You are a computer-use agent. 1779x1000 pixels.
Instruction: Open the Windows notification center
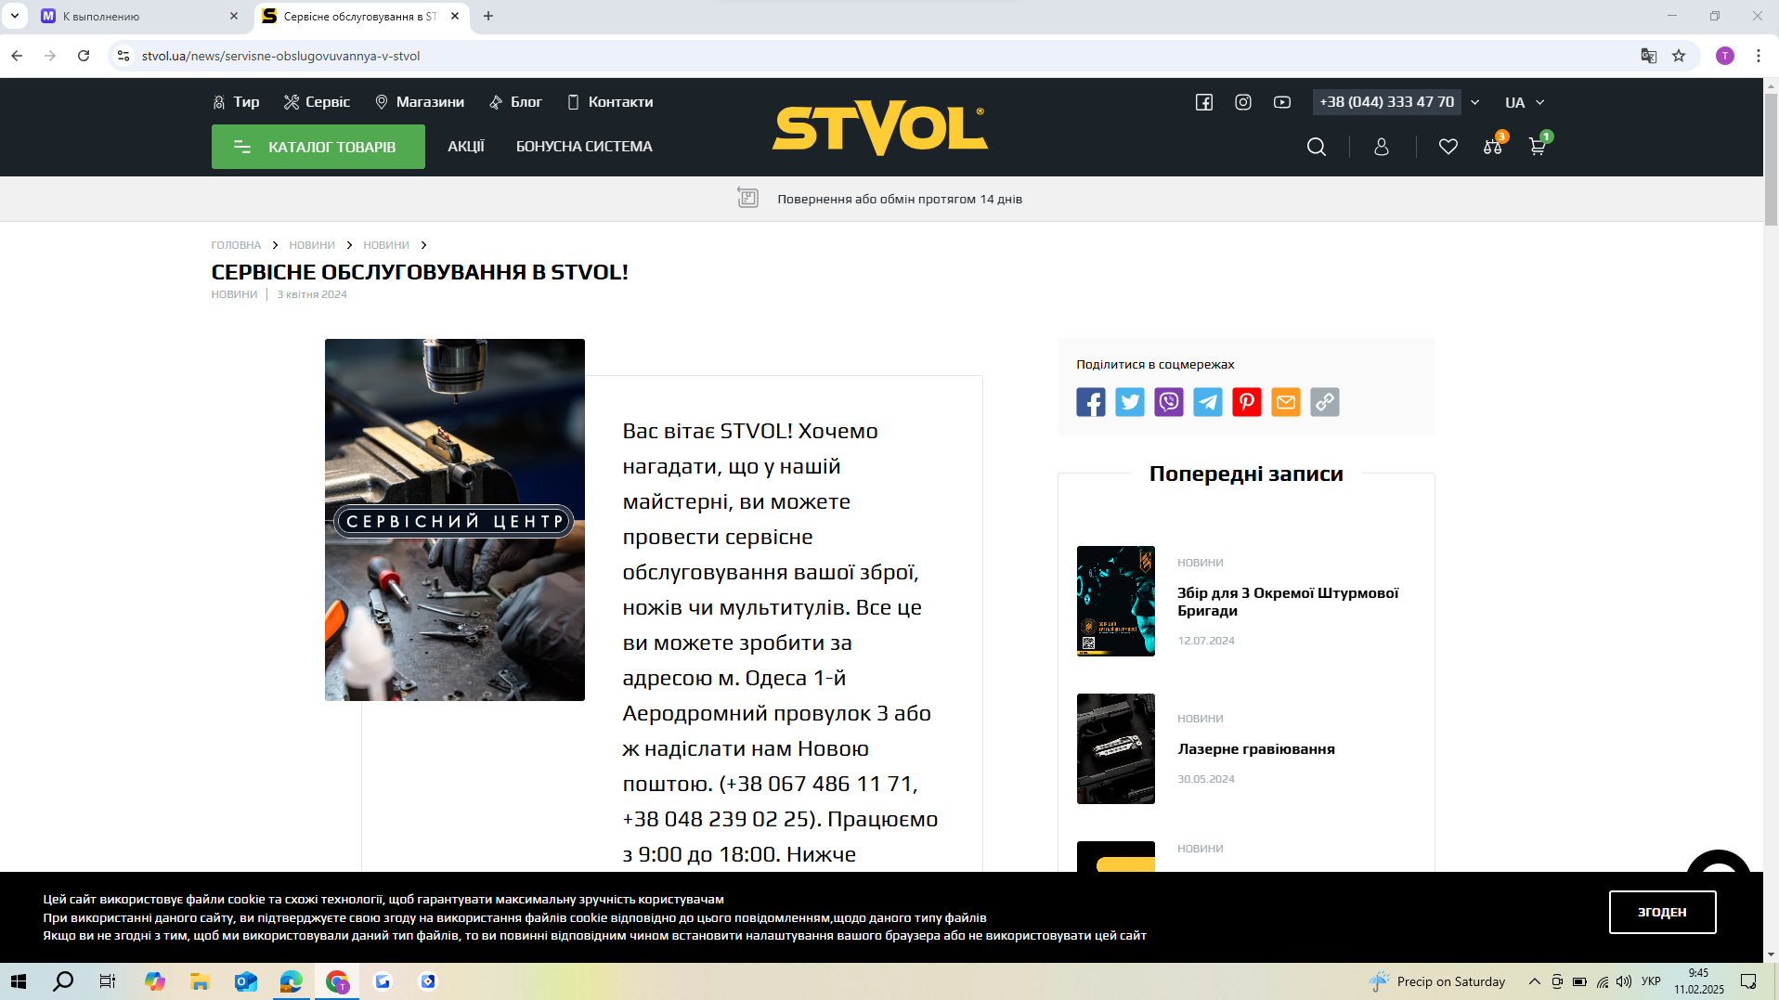pos(1748,981)
